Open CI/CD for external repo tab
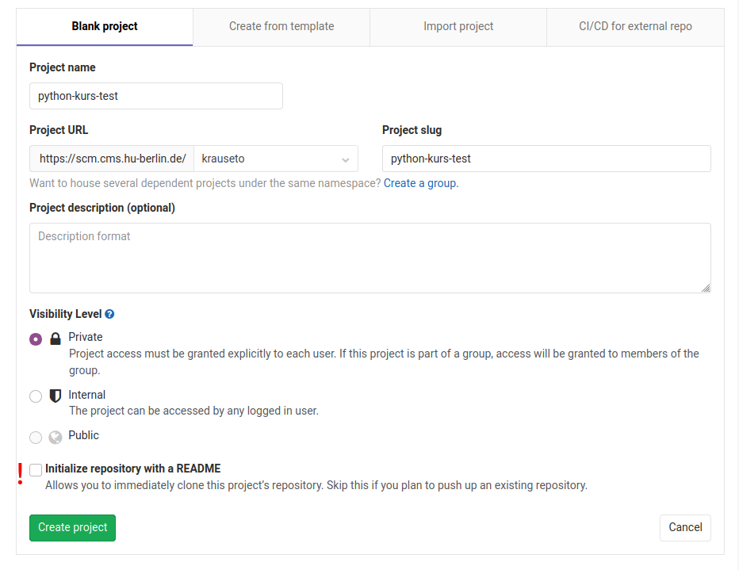The width and height of the screenshot is (739, 570). tap(635, 26)
